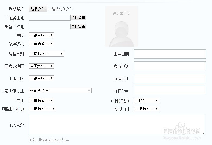Focus the 期望工作地 text field
212x145 pixels.
50,27
